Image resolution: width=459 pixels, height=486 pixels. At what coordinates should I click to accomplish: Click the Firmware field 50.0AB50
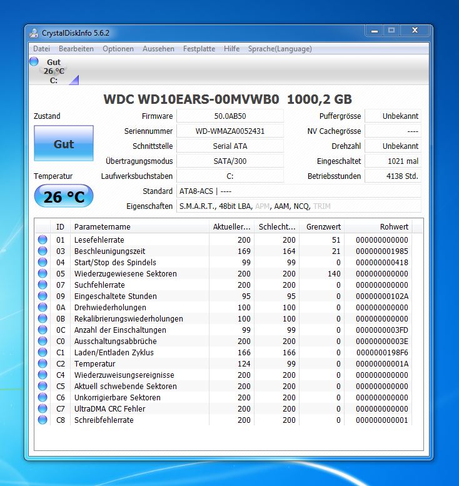point(230,116)
